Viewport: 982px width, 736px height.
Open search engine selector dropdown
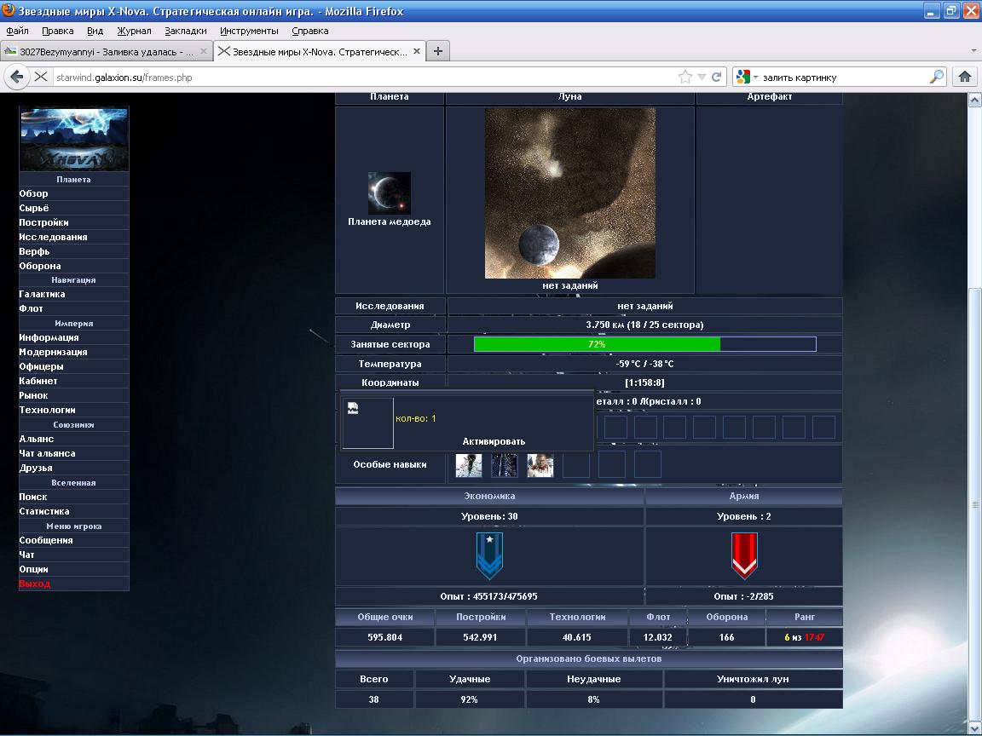[747, 77]
